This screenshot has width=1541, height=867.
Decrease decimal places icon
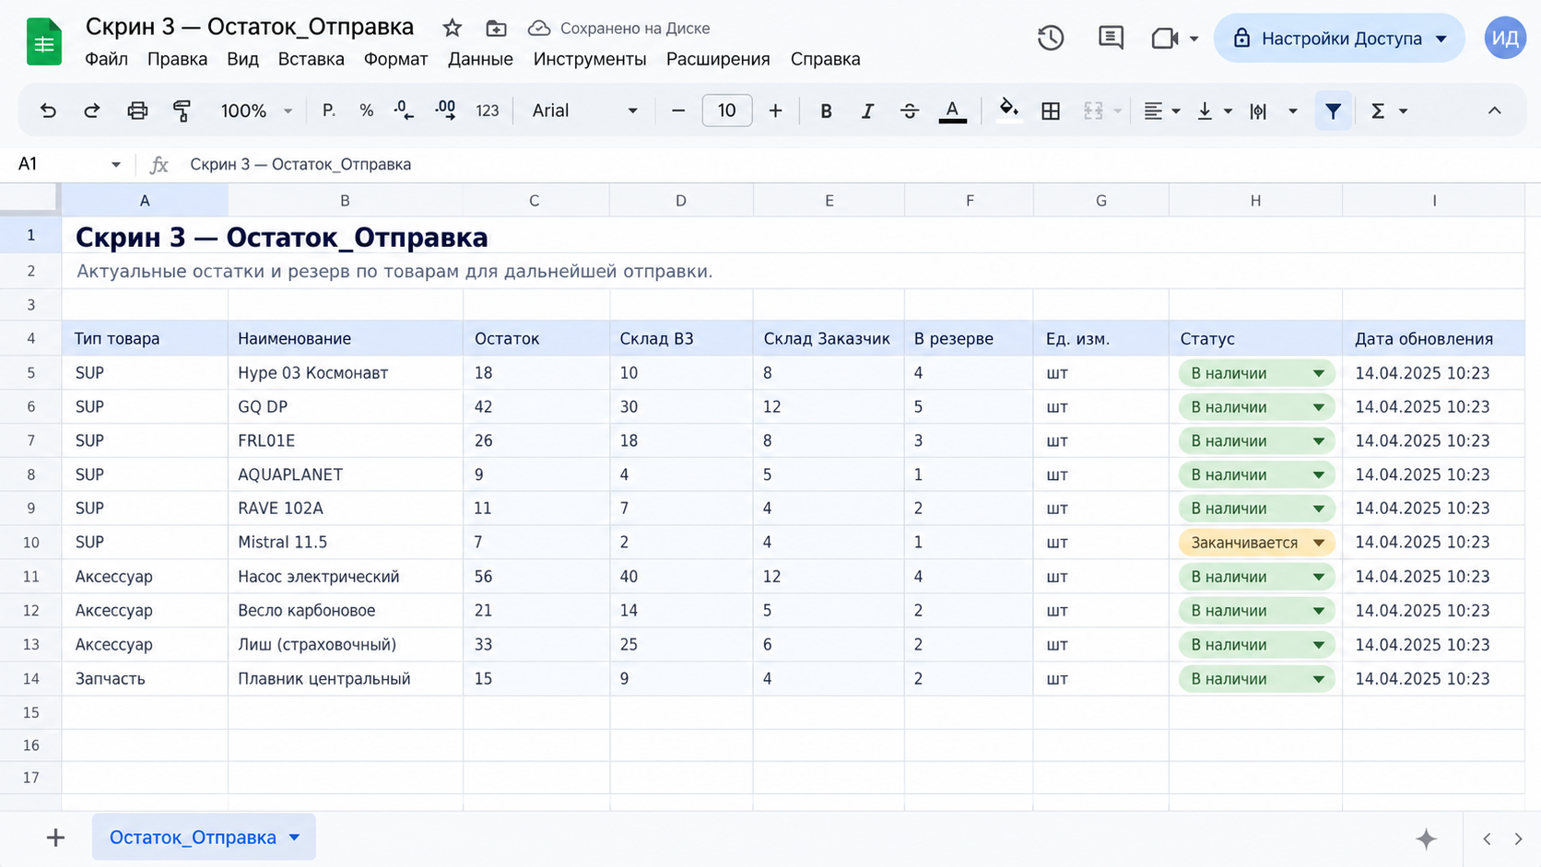[x=404, y=111]
